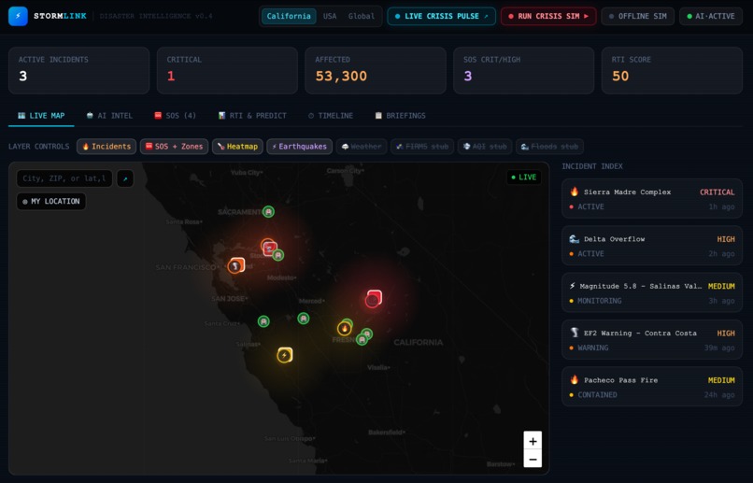
Task: Select the green SOS marker overlapping Stockton's flood marker
Action: 278,255
